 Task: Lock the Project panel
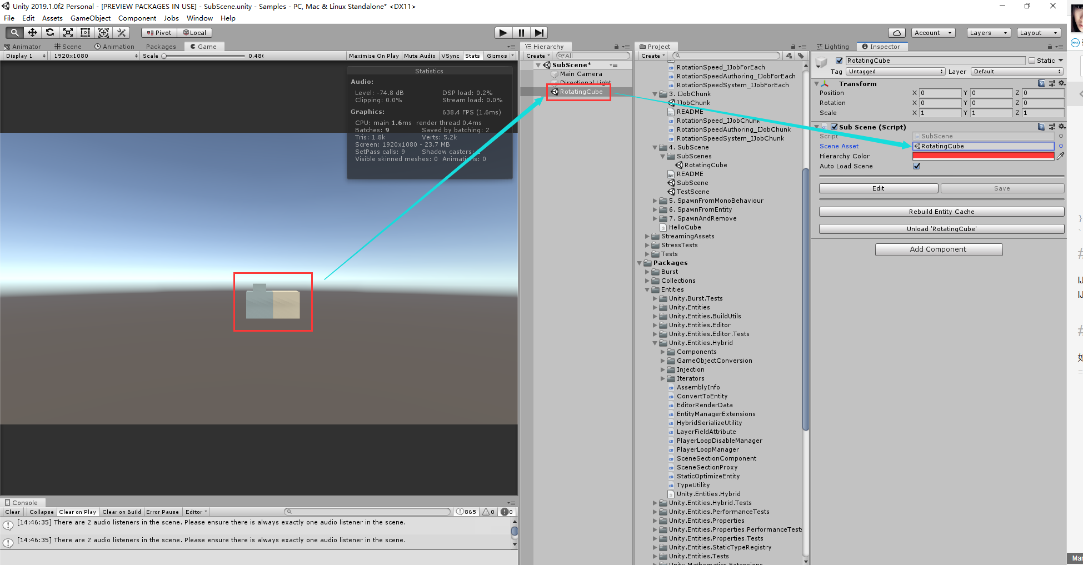tap(793, 47)
